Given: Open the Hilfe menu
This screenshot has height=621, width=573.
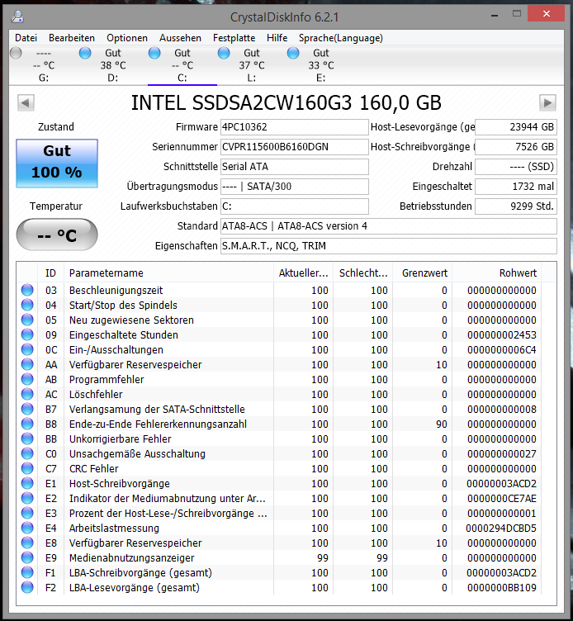Looking at the screenshot, I should 277,38.
